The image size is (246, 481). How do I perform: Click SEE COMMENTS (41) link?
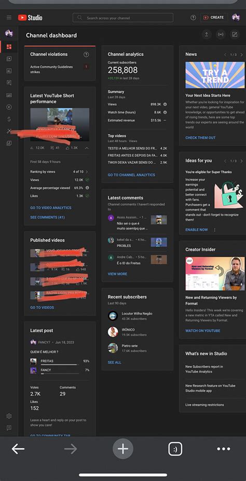click(x=47, y=217)
